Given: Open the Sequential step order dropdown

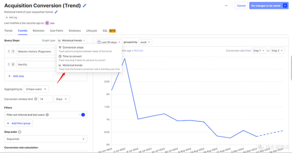Looking at the screenshot, I should [46, 139].
